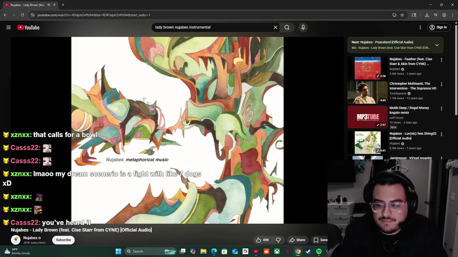Click puff house channel name
Screen dimensions: 458x257
[396, 118]
